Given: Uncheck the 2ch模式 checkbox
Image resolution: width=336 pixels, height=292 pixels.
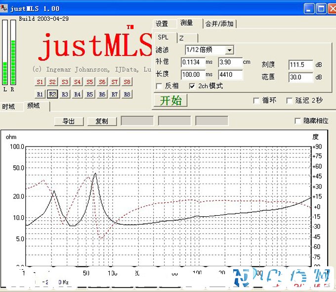Looking at the screenshot, I should tap(192, 86).
